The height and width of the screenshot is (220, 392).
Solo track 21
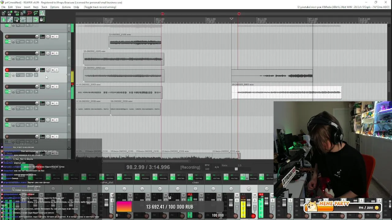[x=57, y=120]
